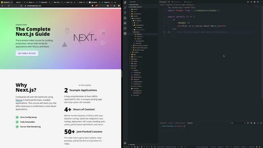Open next.config.js in the explorer
Screen dimensions: 263x148
(137, 86)
